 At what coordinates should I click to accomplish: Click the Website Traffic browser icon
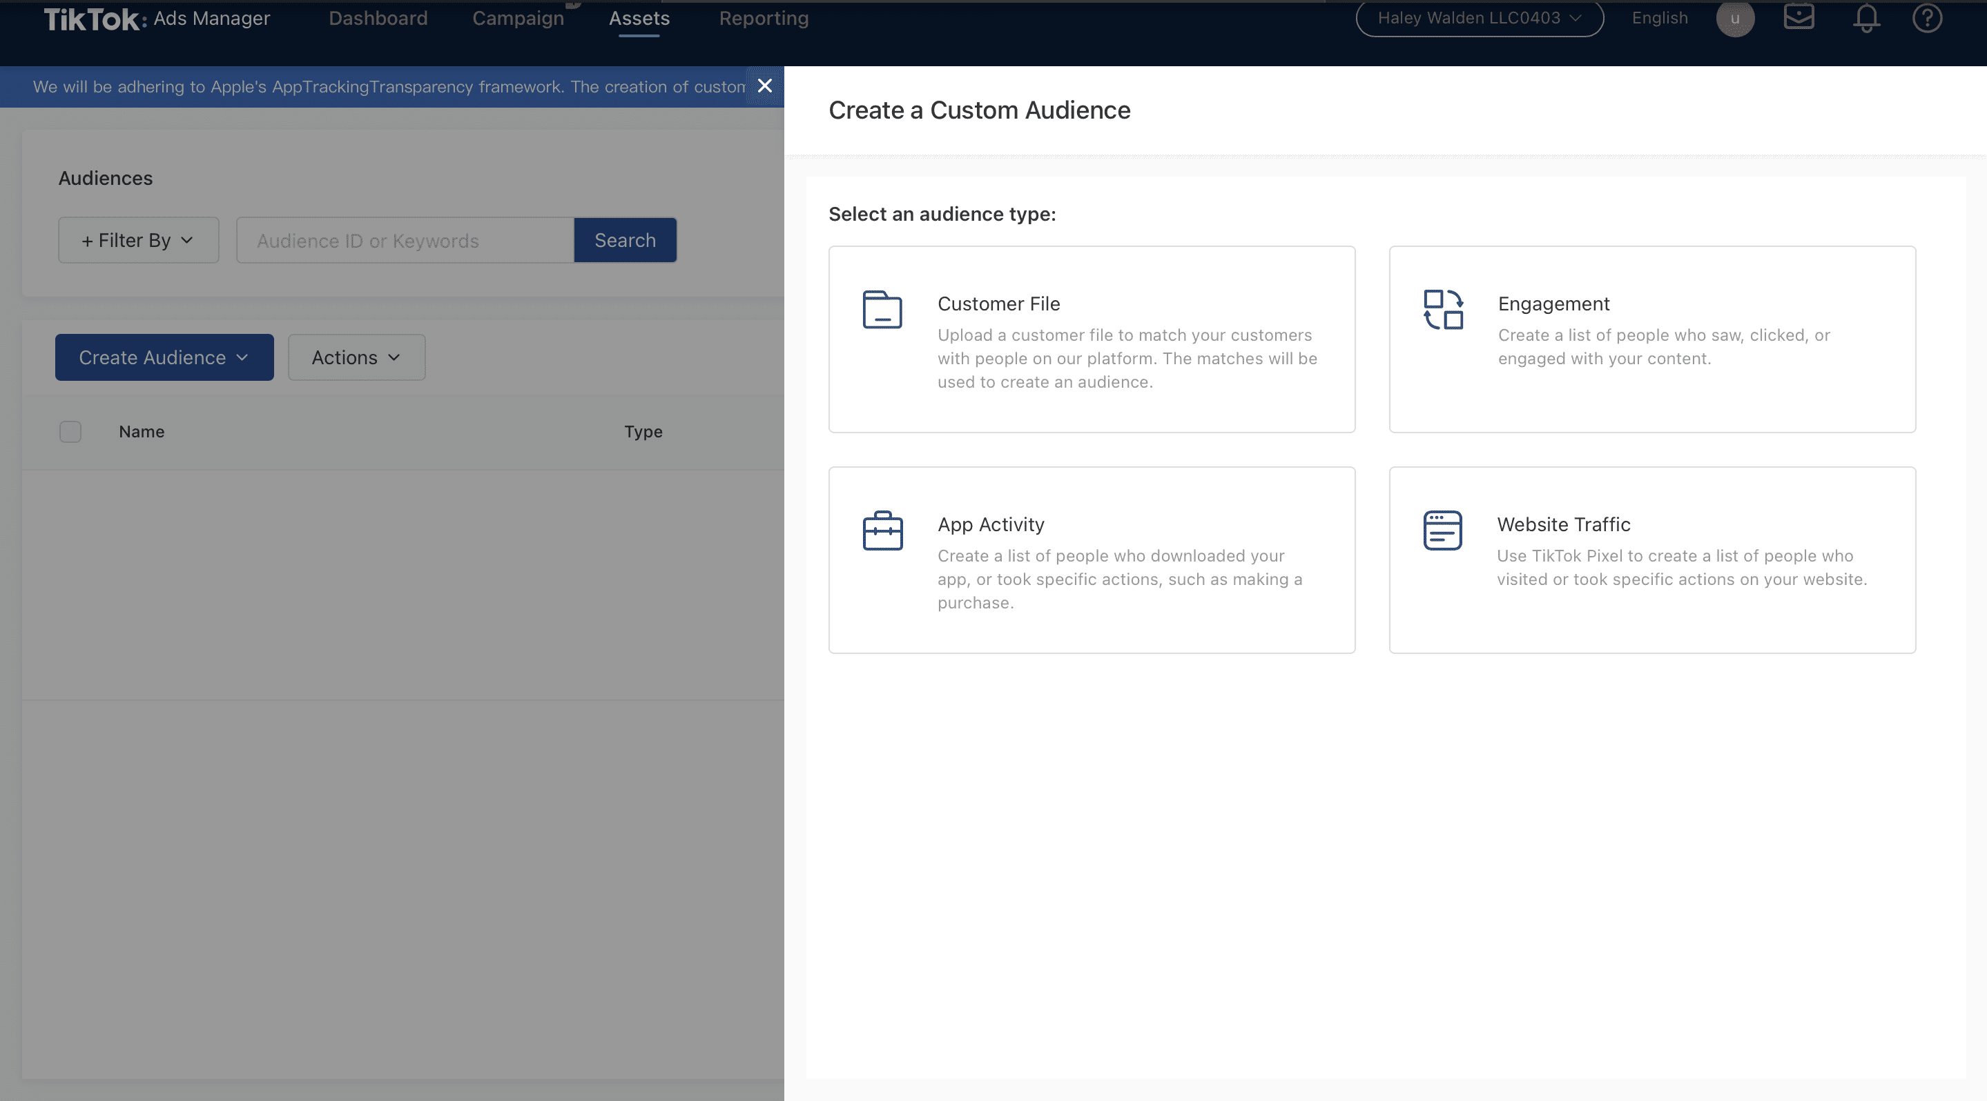1442,531
